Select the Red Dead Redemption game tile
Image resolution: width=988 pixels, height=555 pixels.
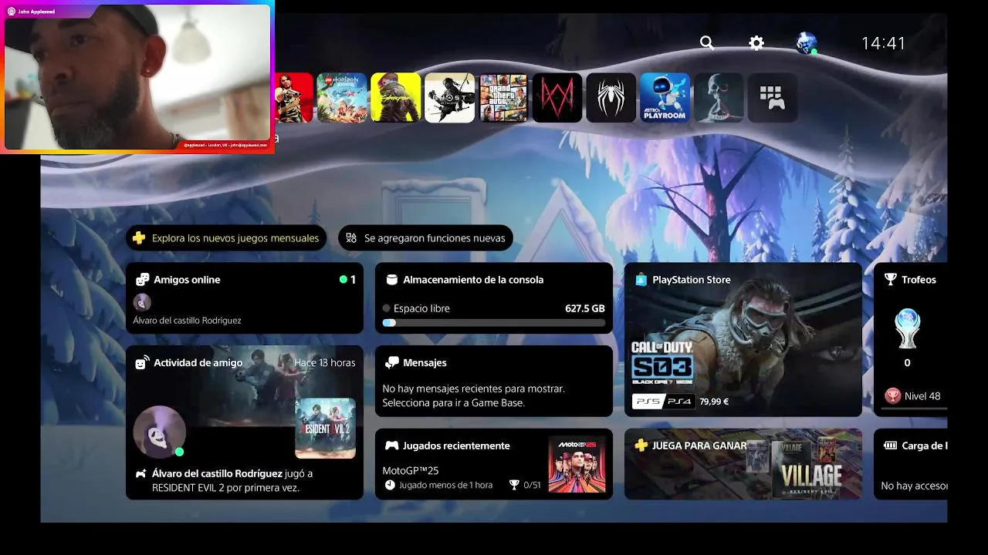coord(293,98)
